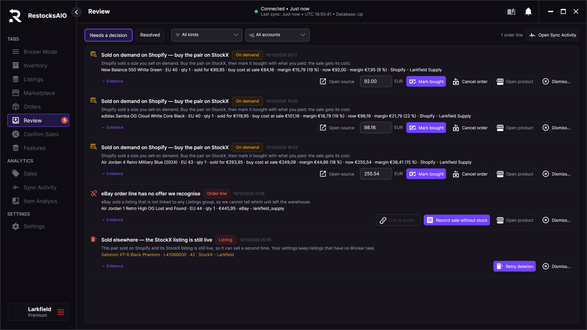Open Marketplace in sidebar

tap(38, 93)
